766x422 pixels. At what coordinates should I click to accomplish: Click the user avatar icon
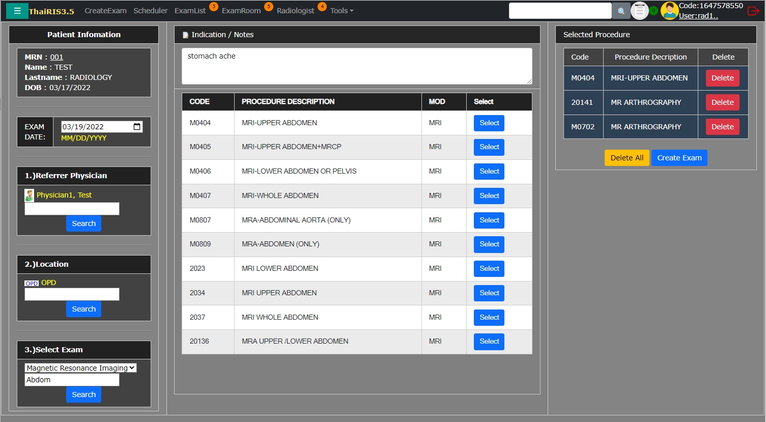pyautogui.click(x=669, y=11)
